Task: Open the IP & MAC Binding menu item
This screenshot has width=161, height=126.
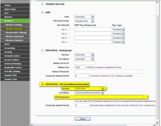Action: coord(15,72)
